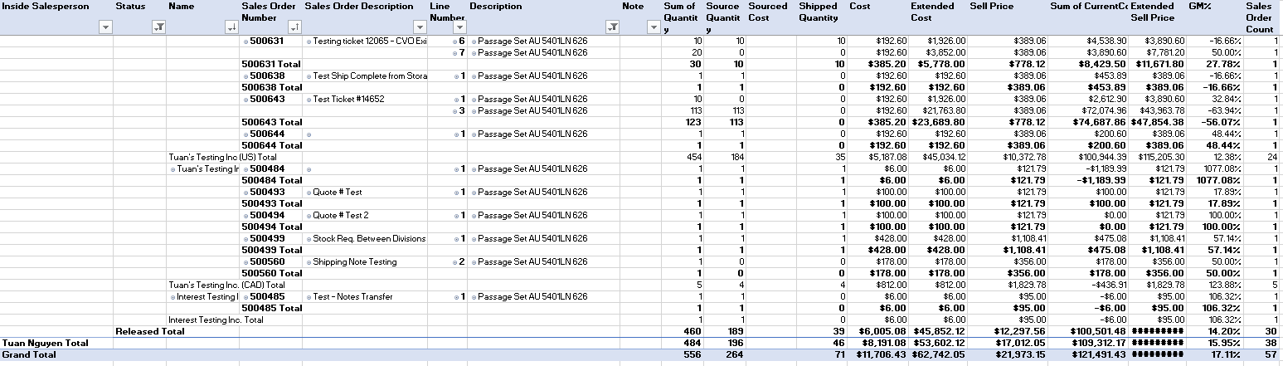Collapse the Quote # Test 2 description
Screen dimensions: 1283x366
point(309,216)
